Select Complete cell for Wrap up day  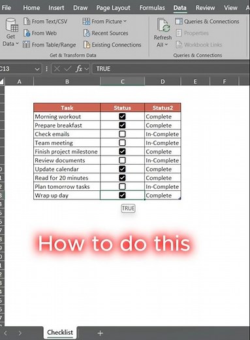tap(163, 195)
